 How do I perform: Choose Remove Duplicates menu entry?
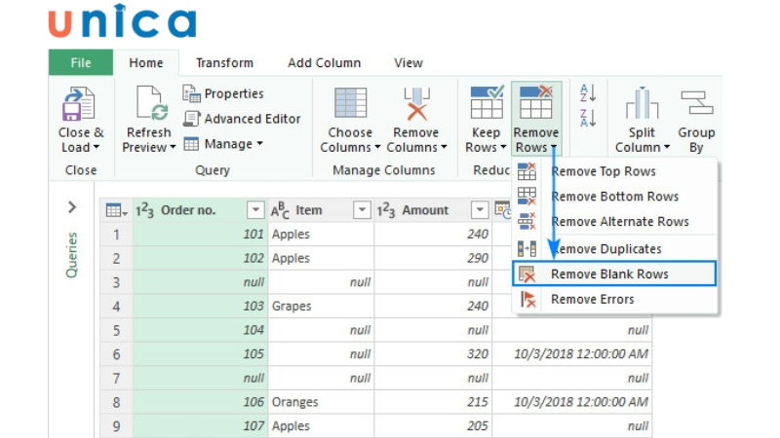605,249
